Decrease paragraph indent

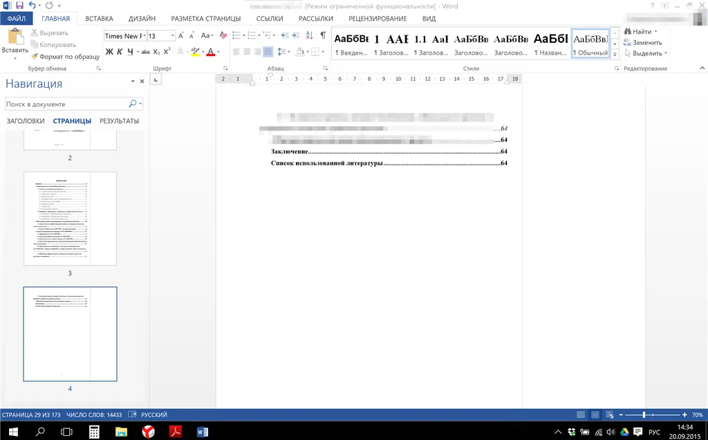click(x=284, y=35)
